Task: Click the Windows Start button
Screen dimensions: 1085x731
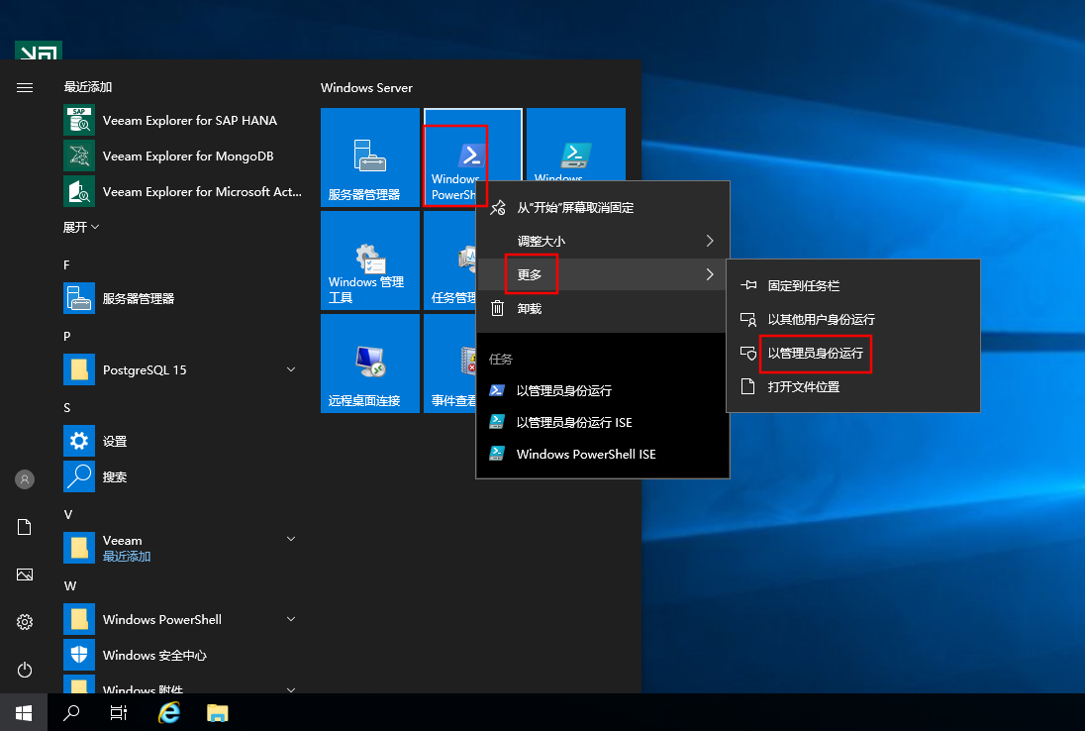Action: (24, 712)
